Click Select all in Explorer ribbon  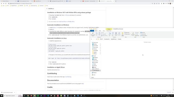tap(143, 33)
